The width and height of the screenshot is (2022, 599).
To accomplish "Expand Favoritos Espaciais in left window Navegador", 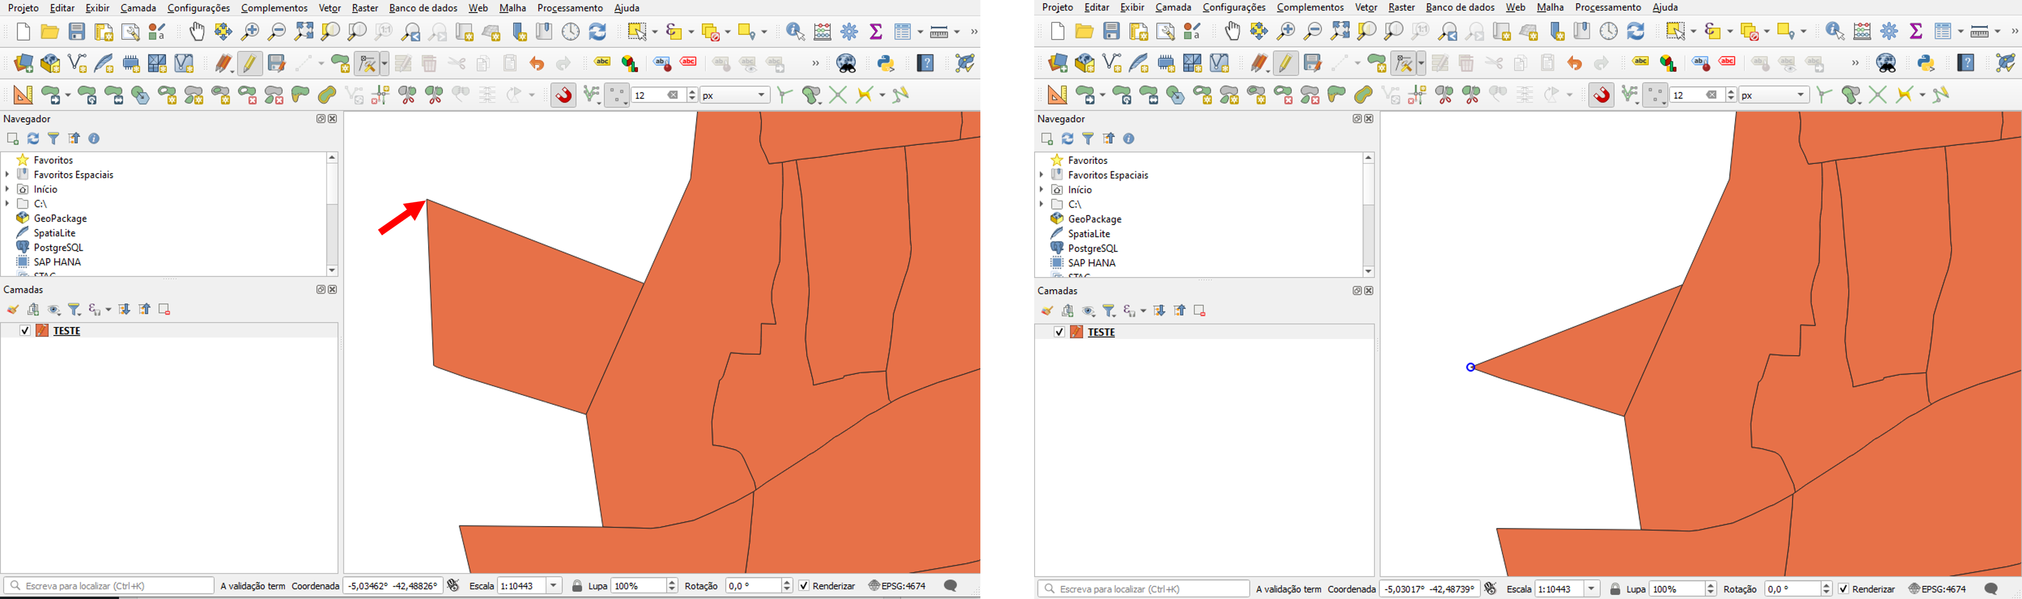I will pyautogui.click(x=8, y=174).
